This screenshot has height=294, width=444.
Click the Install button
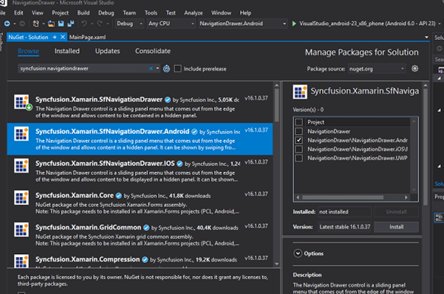pos(396,227)
